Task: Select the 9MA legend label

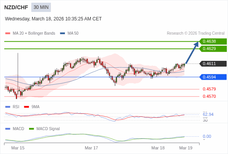Action: click(36, 107)
